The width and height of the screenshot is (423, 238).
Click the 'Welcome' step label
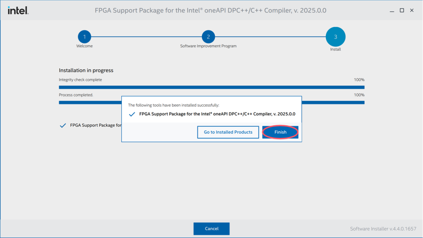[x=85, y=46]
